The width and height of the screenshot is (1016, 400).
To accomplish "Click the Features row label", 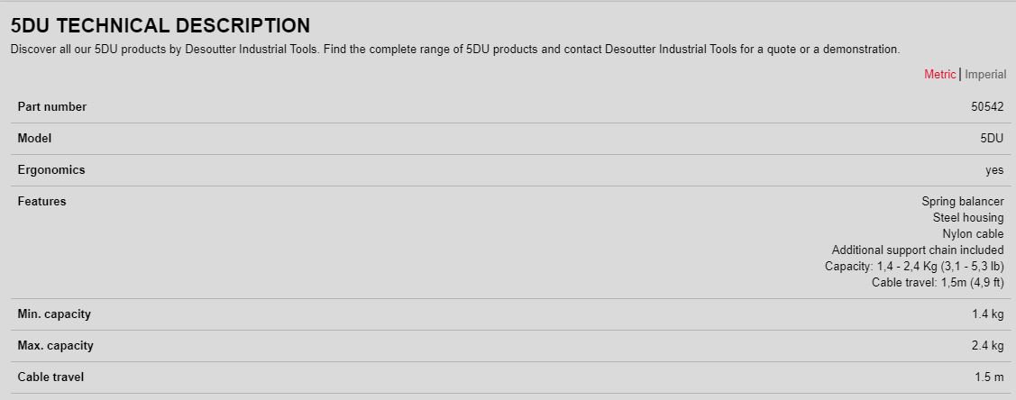I will point(41,201).
